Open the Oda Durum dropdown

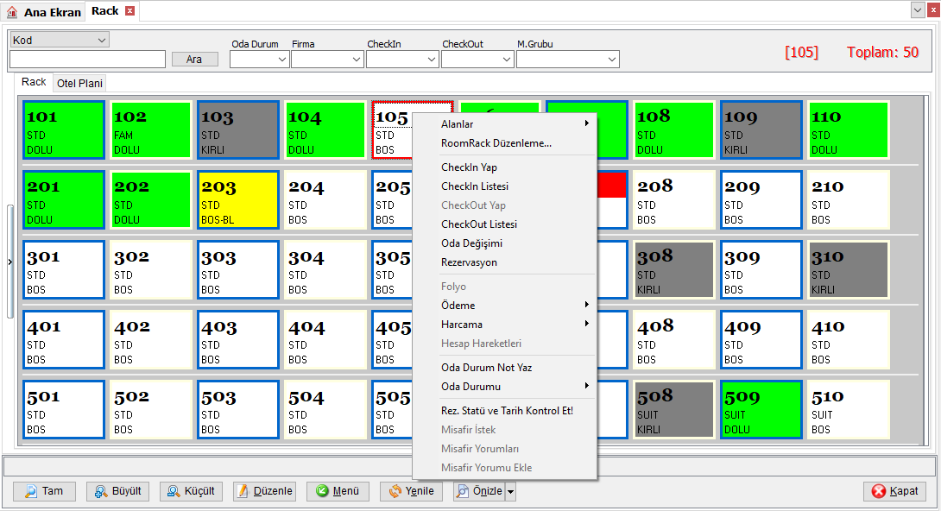click(x=282, y=60)
